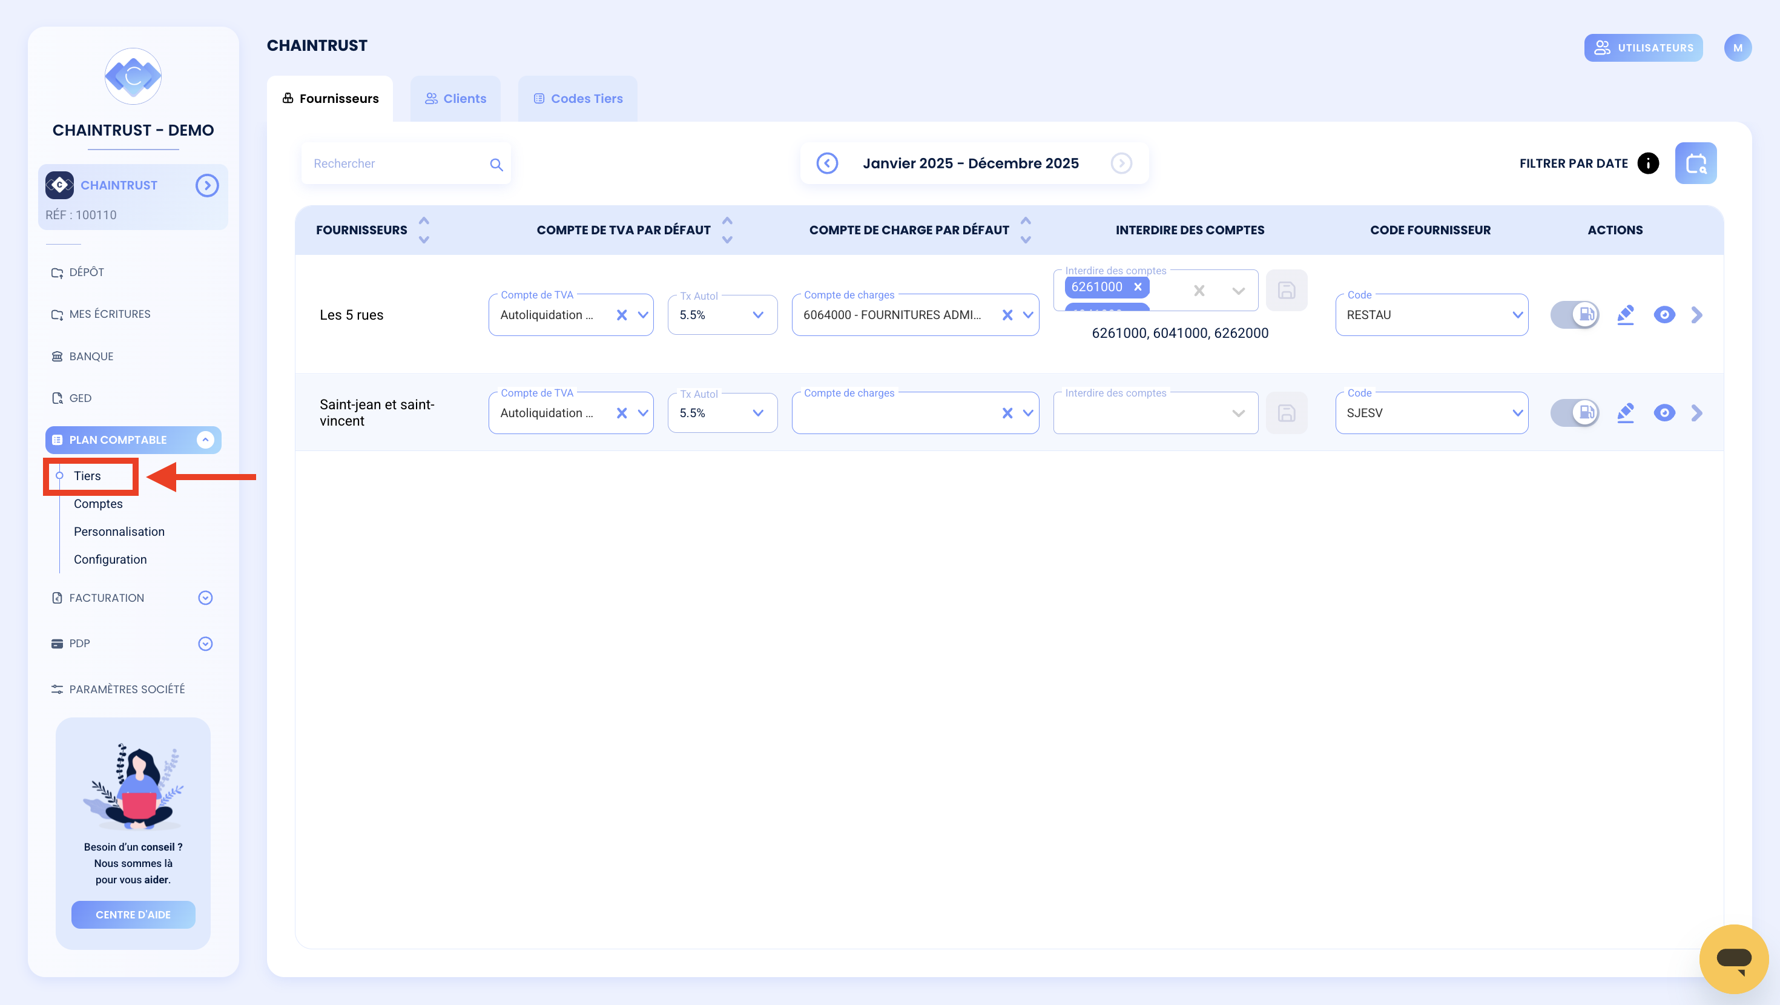This screenshot has width=1780, height=1005.
Task: Open Interdire des comptes dropdown for Les 5 rues
Action: (x=1238, y=291)
